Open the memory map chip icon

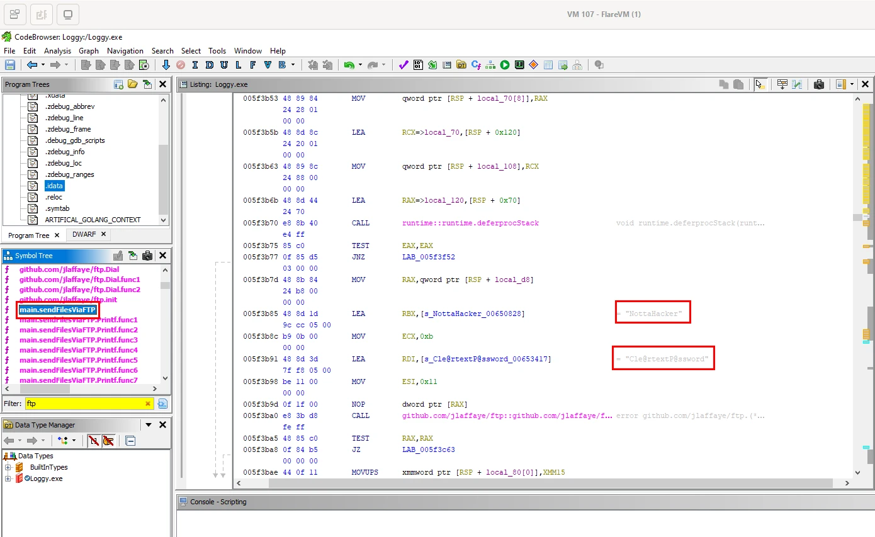pos(519,65)
